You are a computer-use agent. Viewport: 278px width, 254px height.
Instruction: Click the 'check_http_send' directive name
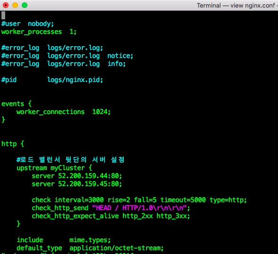(x=60, y=208)
